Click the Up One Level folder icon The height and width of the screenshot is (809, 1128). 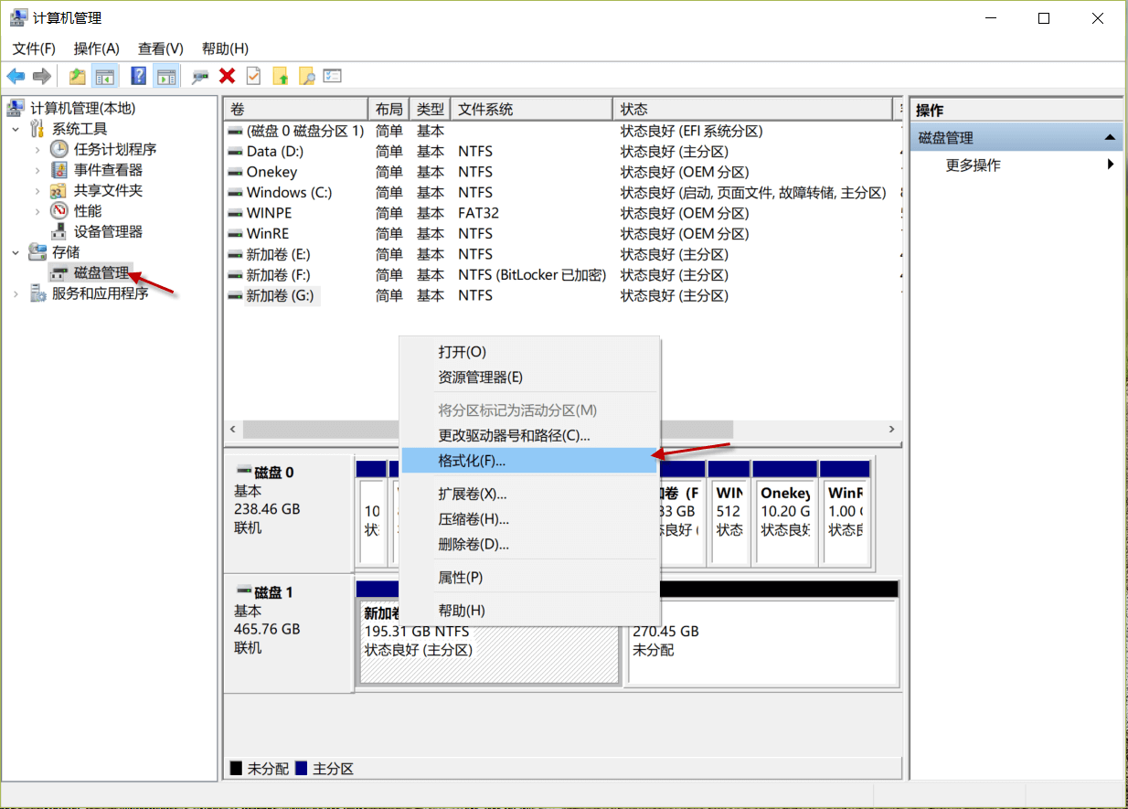tap(78, 77)
